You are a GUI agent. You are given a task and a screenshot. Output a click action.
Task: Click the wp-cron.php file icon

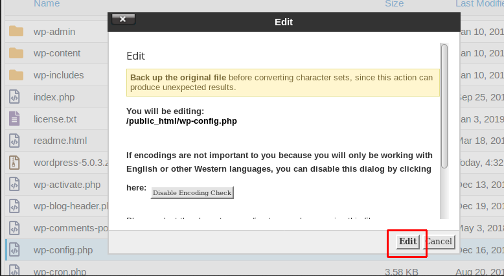(14, 271)
